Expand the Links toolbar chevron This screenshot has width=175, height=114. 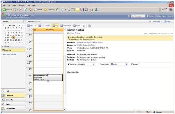pos(166,8)
